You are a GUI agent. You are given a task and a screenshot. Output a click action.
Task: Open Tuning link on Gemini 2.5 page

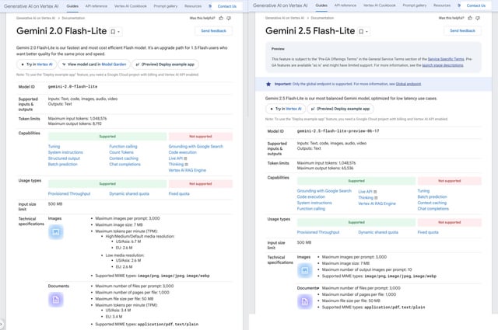(423, 191)
